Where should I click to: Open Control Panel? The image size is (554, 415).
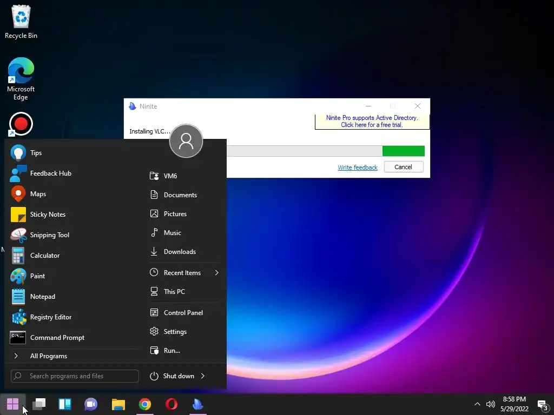click(184, 313)
